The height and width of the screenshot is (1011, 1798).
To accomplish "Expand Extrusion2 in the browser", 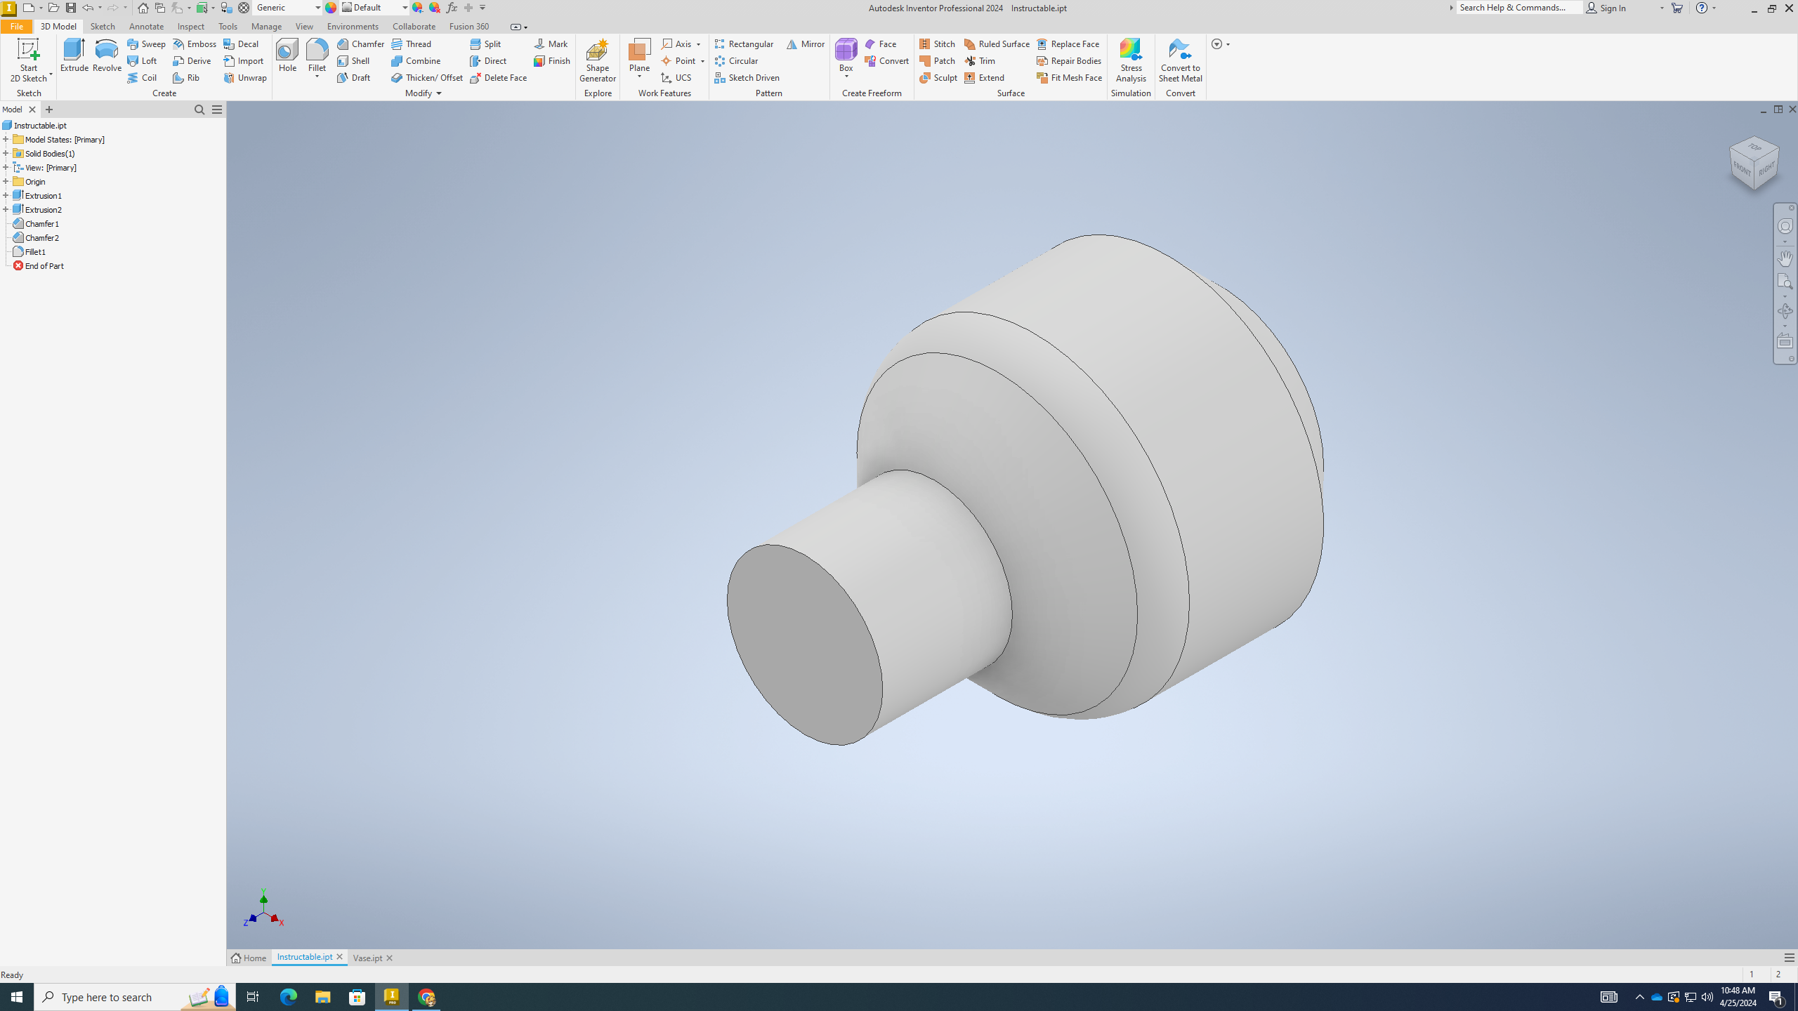I will pyautogui.click(x=6, y=209).
